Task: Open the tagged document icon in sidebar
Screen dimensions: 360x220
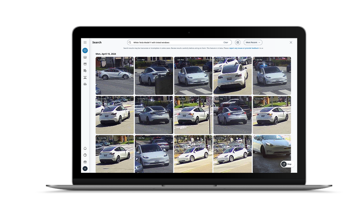Action: [85, 71]
